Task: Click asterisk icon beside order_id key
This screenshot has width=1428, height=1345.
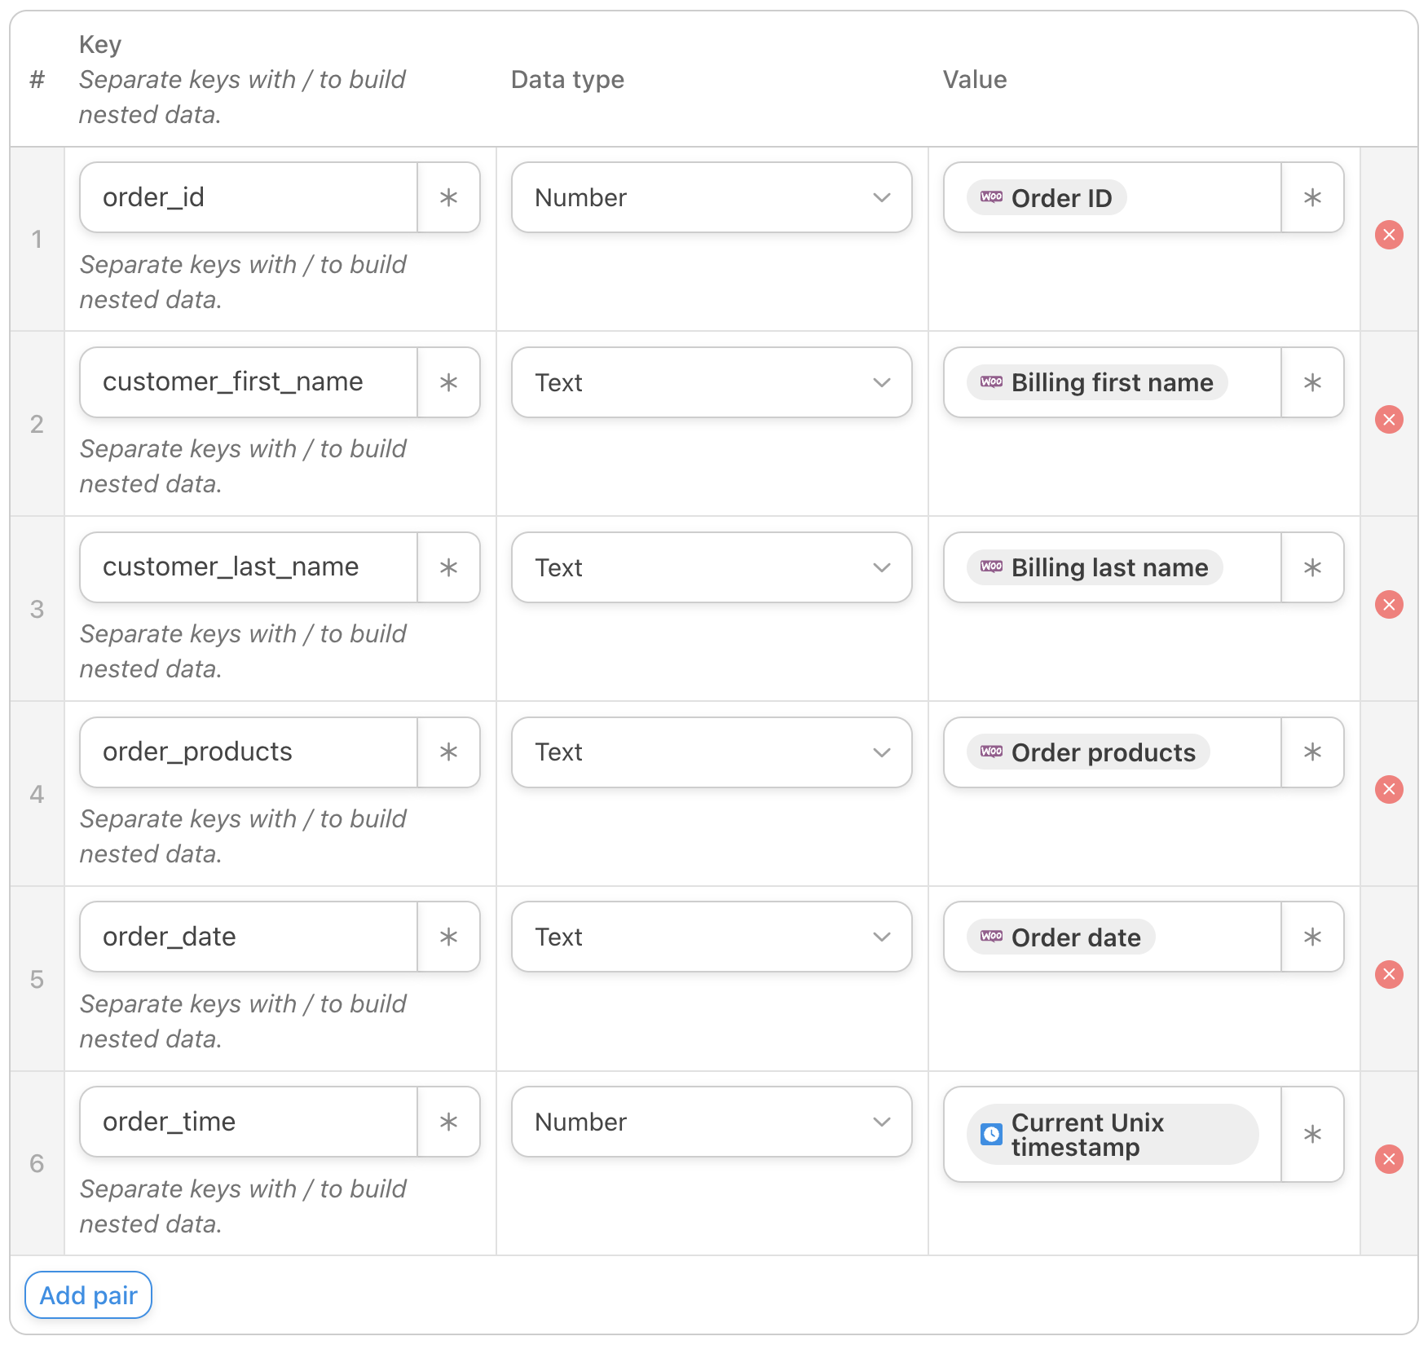Action: click(448, 197)
